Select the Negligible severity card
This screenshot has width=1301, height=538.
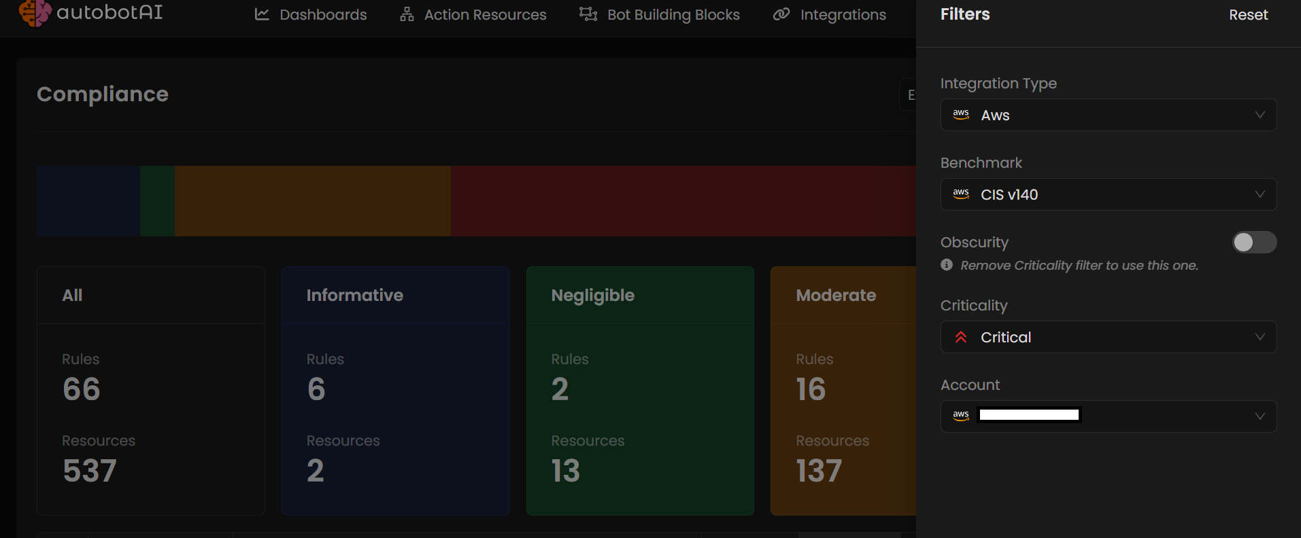(640, 391)
